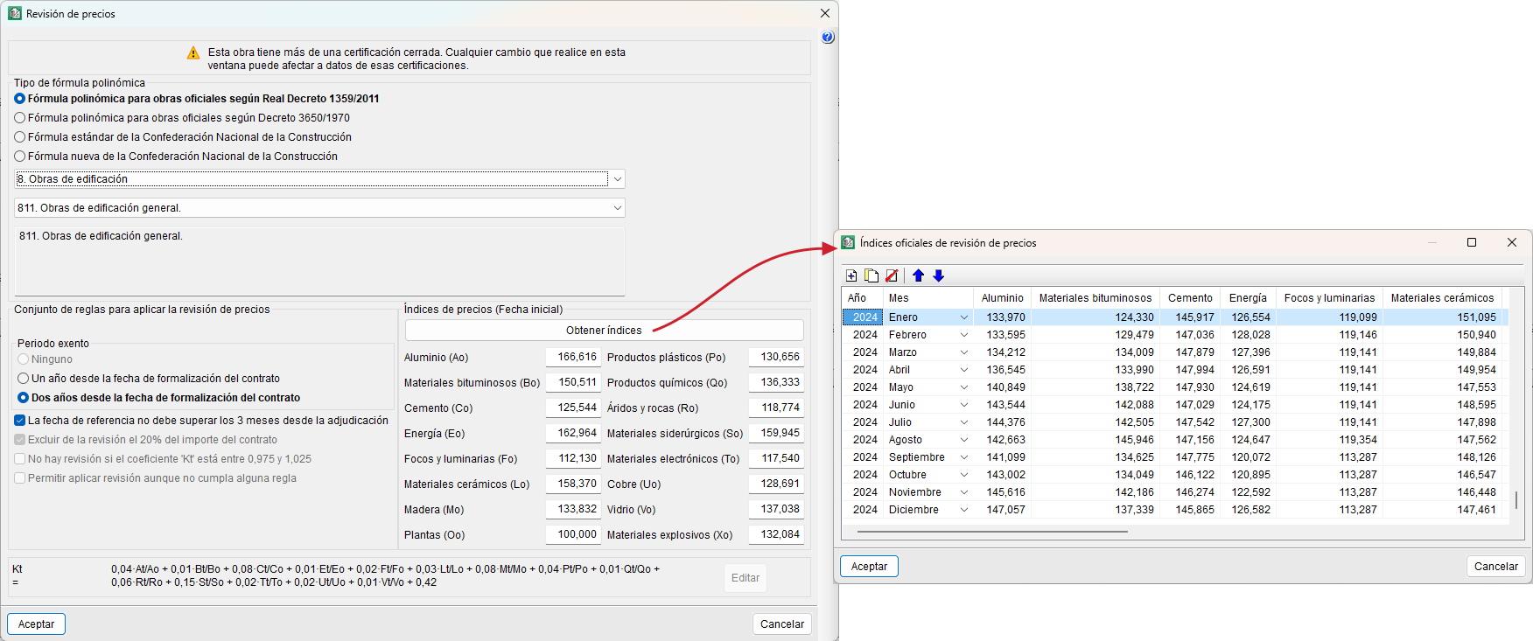
Task: Delete the selected row via red toolbar icon
Action: (892, 275)
